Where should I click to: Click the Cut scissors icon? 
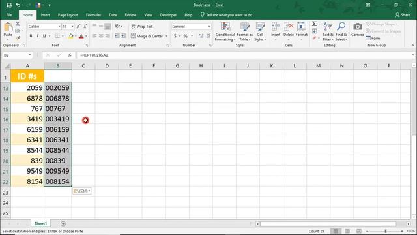click(x=18, y=24)
